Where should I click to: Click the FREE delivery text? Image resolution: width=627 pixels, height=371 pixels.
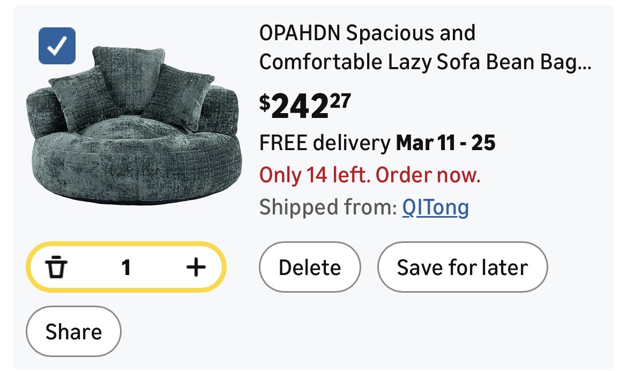[325, 143]
